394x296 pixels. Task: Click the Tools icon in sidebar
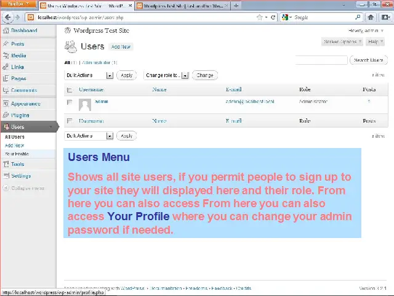6,164
